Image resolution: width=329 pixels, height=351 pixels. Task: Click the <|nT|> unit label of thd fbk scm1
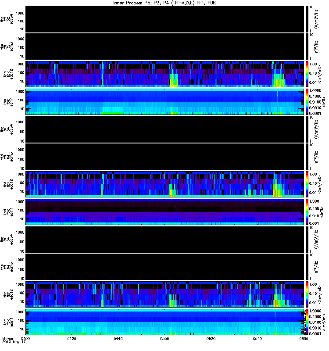coord(322,212)
